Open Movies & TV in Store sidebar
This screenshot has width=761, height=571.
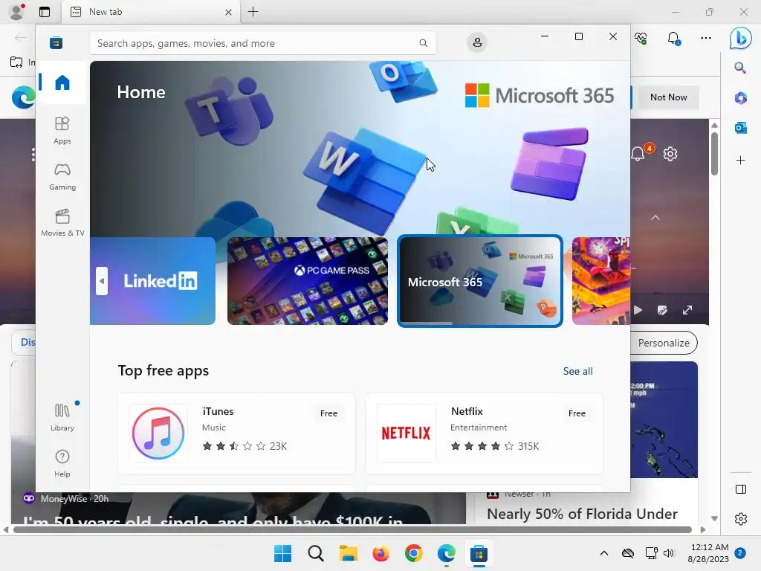point(62,223)
